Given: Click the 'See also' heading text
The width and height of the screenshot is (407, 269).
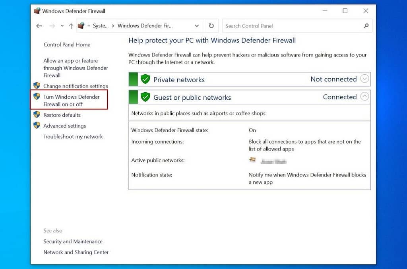Looking at the screenshot, I should [x=53, y=230].
